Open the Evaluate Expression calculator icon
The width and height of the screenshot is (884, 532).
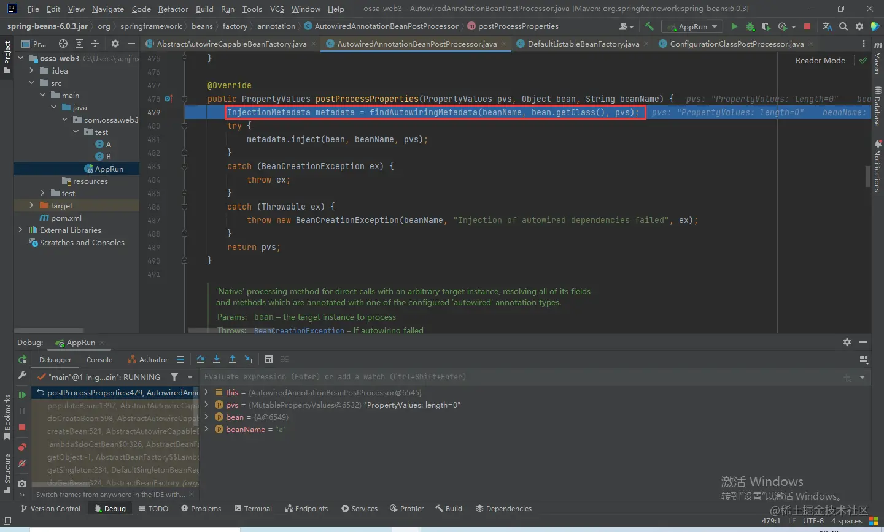[269, 359]
